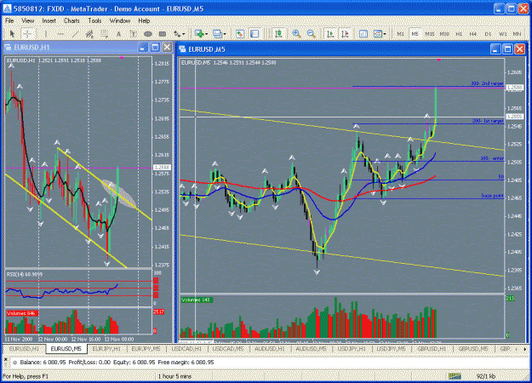The width and height of the screenshot is (532, 383).
Task: Open the Tools menu
Action: pyautogui.click(x=94, y=20)
